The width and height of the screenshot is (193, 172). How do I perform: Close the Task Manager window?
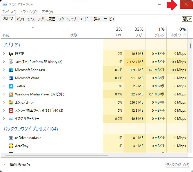click(186, 4)
